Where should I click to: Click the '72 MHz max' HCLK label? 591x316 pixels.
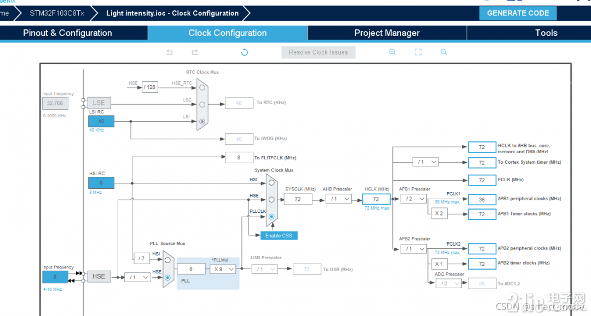tap(377, 208)
